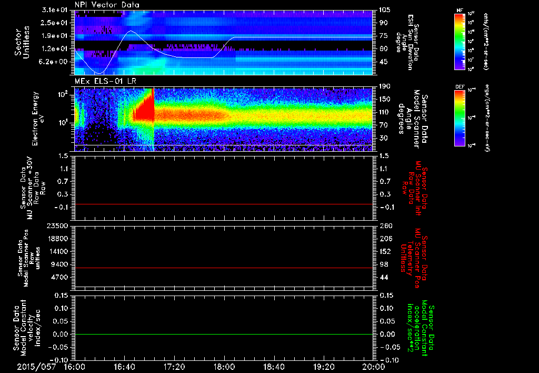Click the NPI Vector Data panel title
Viewport: 539px width, 373px height.
pos(107,5)
